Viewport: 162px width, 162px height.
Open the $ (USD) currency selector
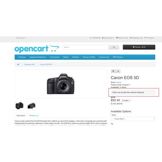tap(126, 100)
